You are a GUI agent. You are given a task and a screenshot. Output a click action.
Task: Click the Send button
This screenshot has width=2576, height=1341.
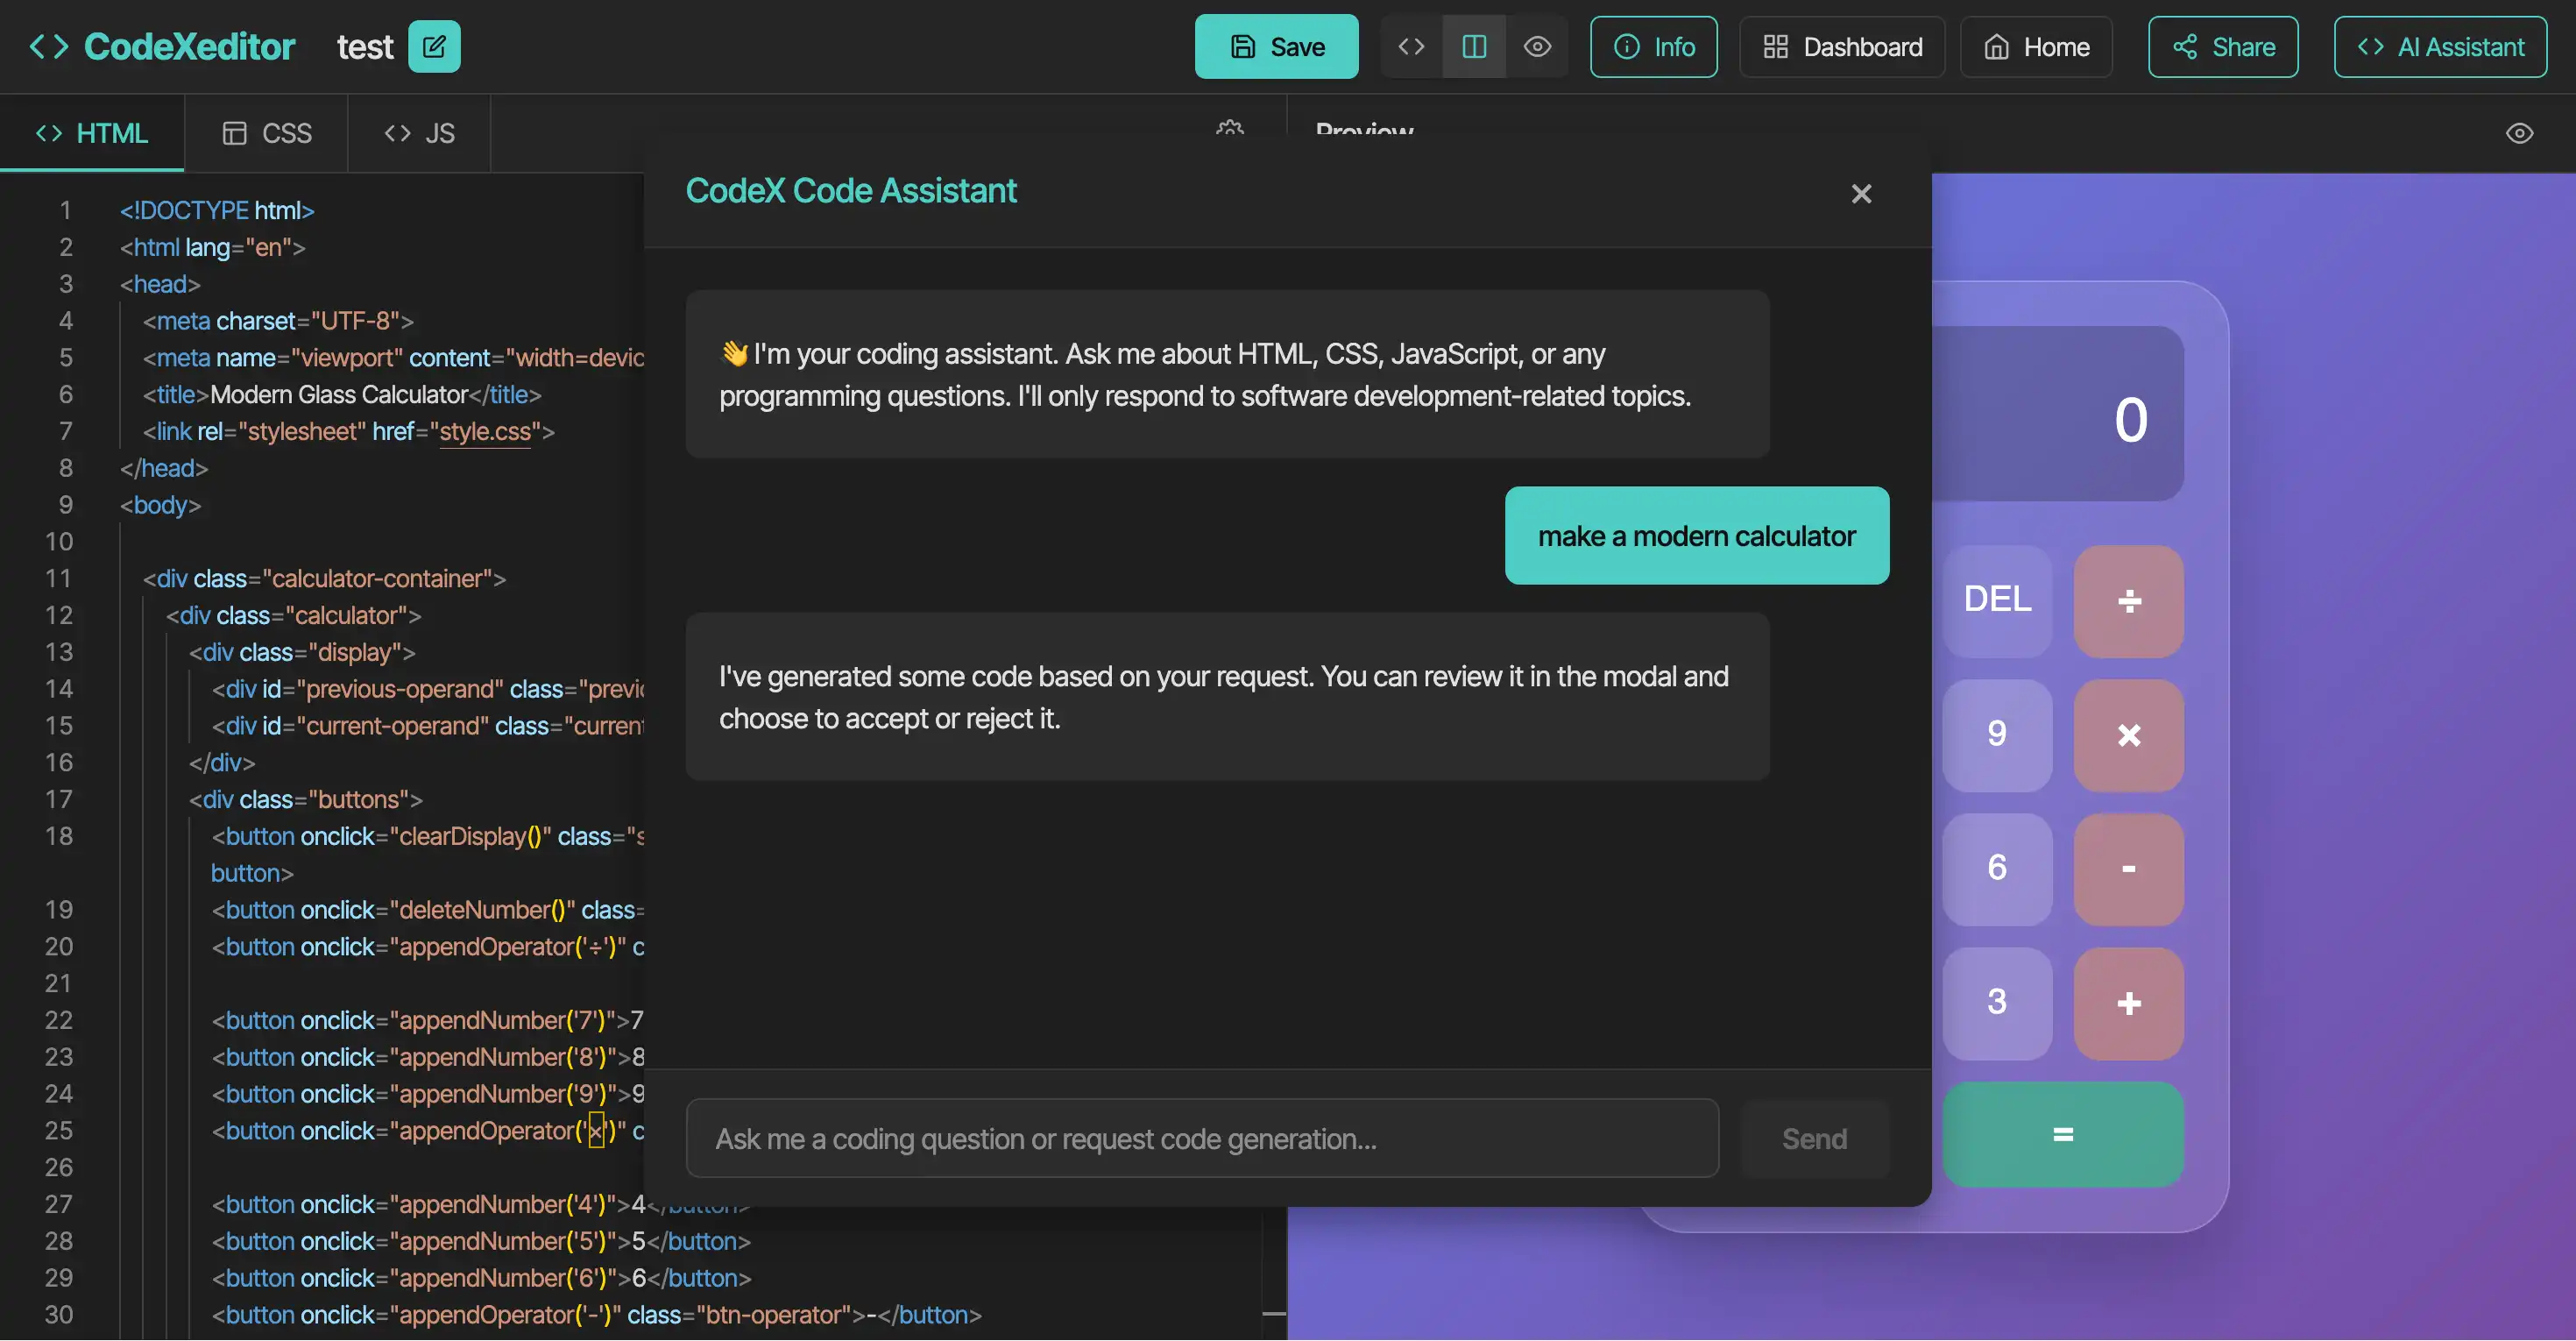[1814, 1139]
